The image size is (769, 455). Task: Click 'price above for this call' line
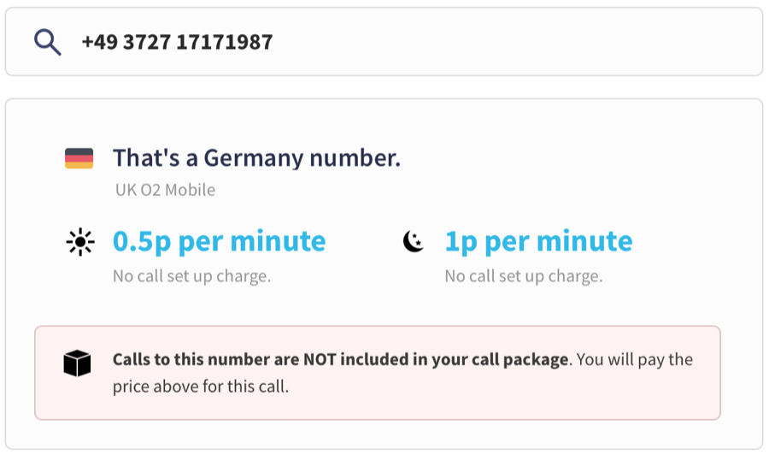point(201,387)
